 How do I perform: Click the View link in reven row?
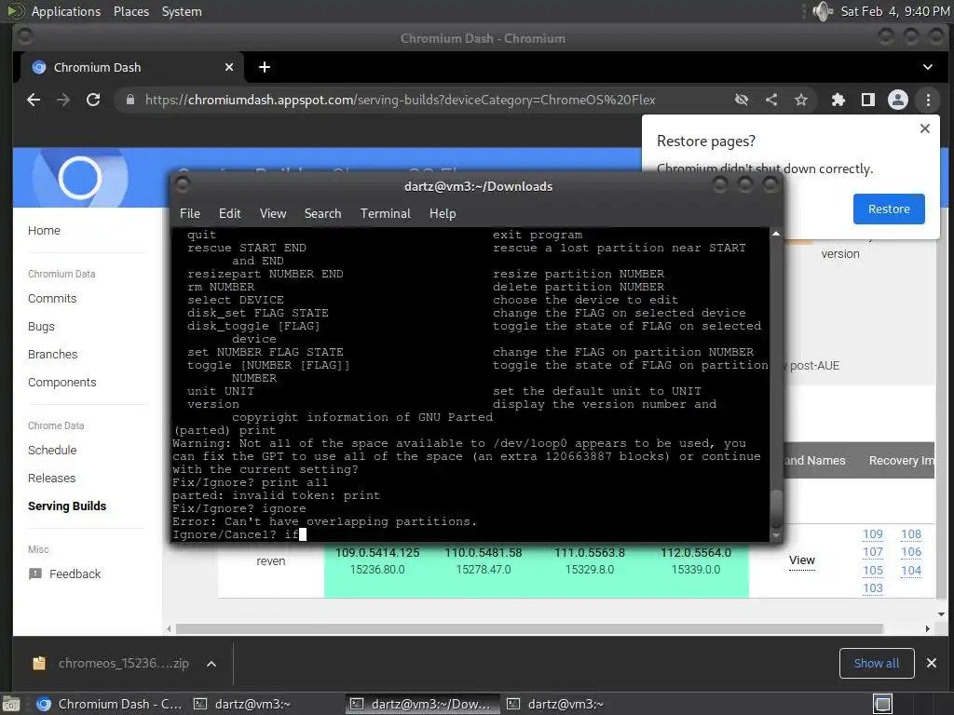tap(802, 560)
